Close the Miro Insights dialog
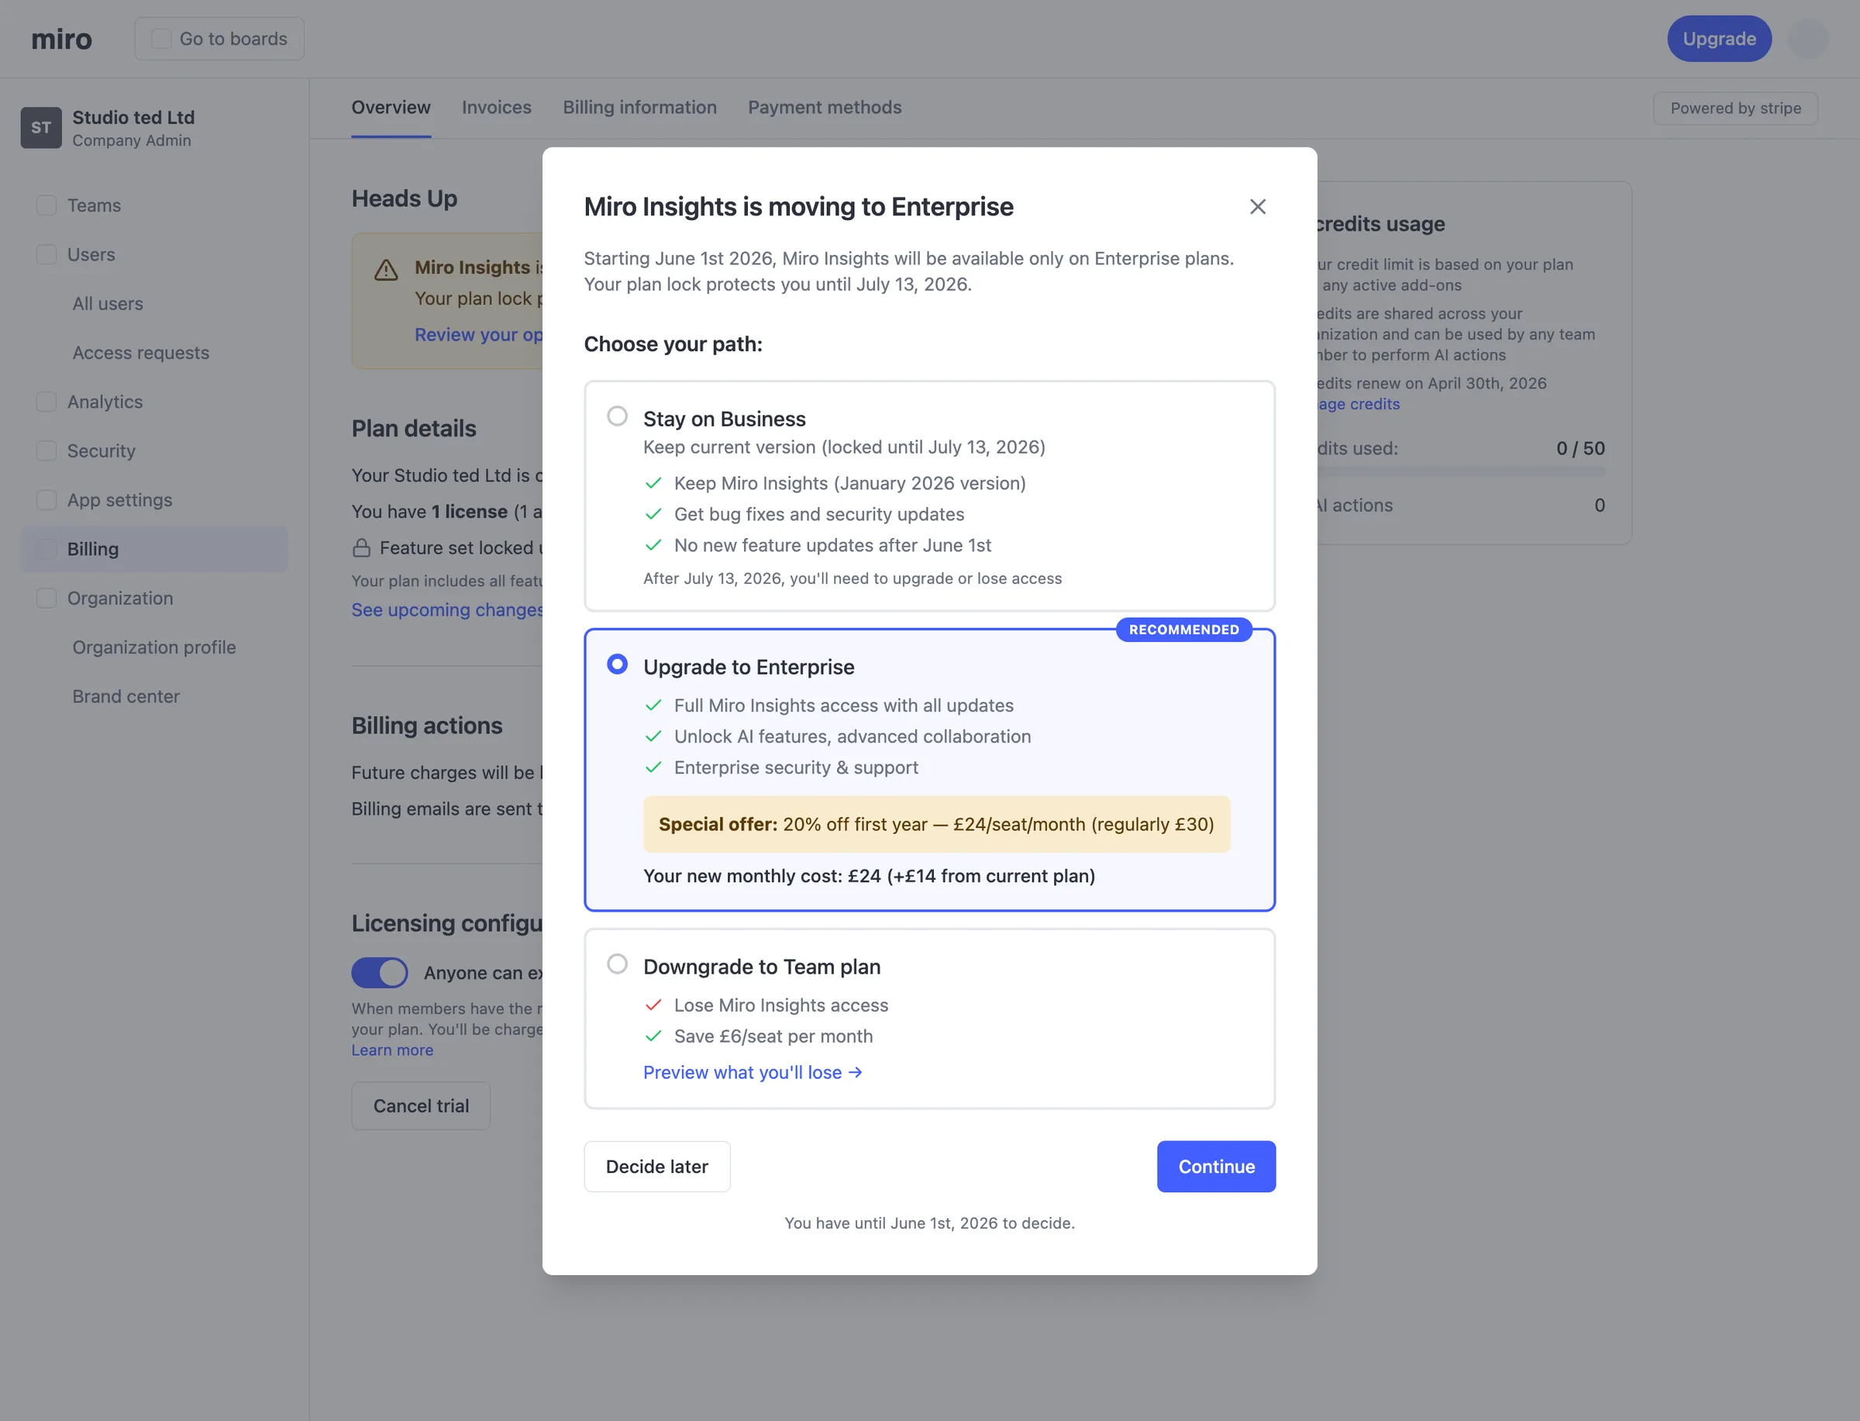Screen dimensions: 1860x1421 pyautogui.click(x=1257, y=206)
